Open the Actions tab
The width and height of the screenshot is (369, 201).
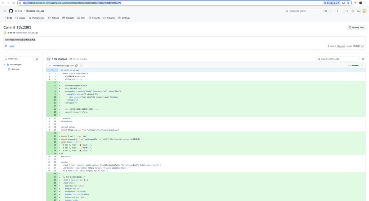pyautogui.click(x=53, y=18)
